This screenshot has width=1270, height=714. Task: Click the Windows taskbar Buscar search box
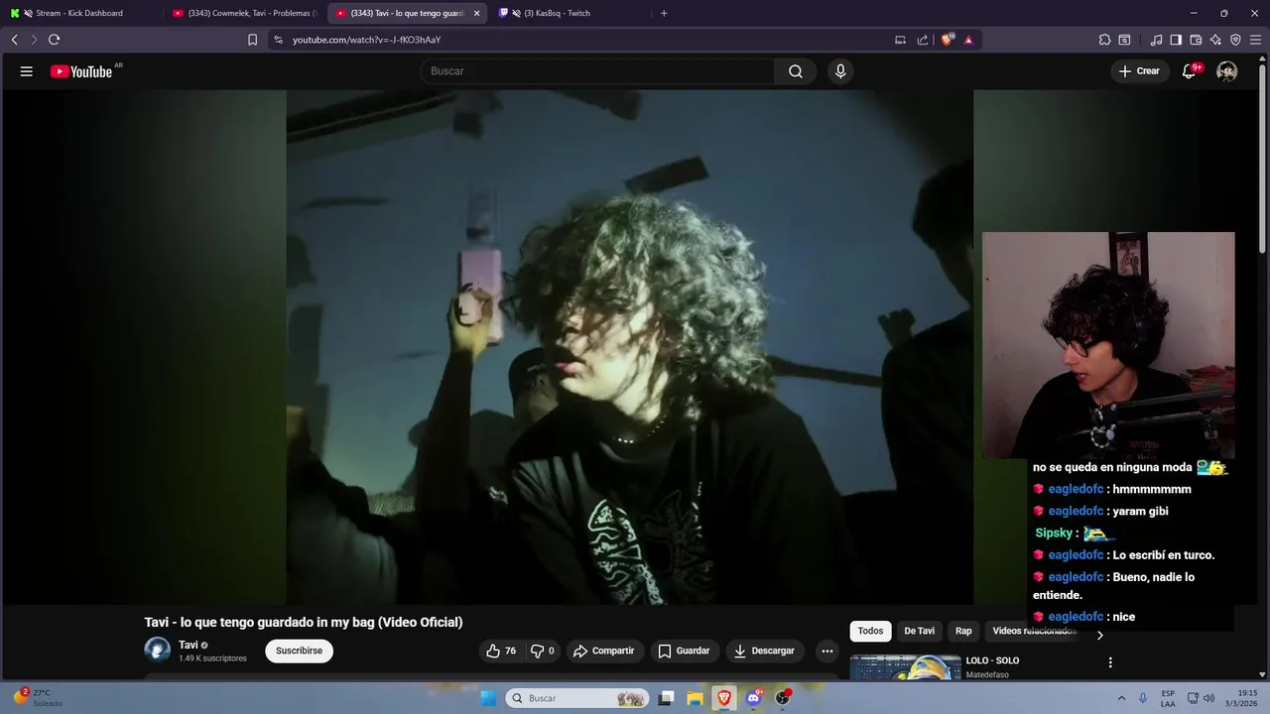(578, 698)
